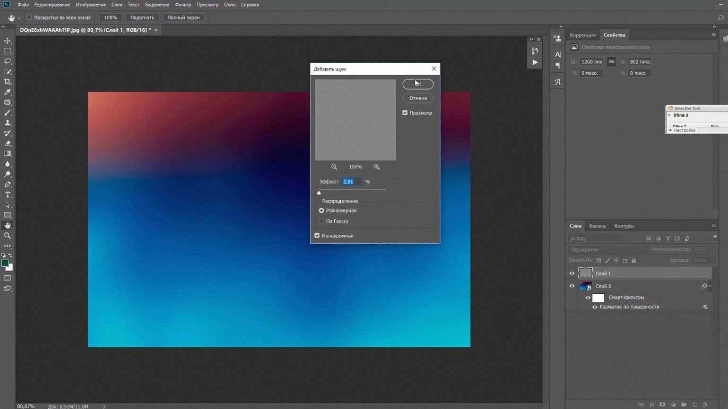Screen dimensions: 728x409
Task: Toggle Quick Mask mode icon
Action: pyautogui.click(x=8, y=278)
